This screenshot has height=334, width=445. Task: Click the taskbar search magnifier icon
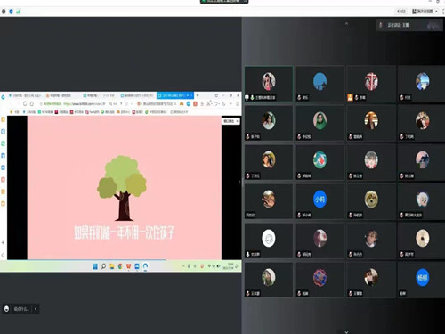103,266
